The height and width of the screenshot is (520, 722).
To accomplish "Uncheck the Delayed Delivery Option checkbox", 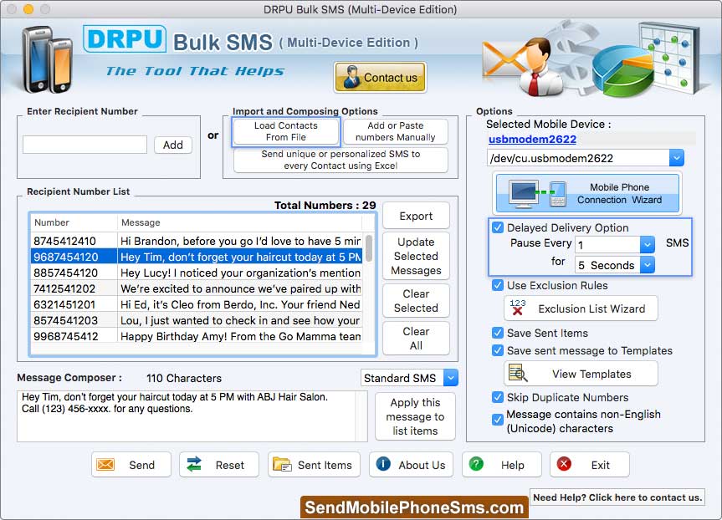I will point(498,227).
